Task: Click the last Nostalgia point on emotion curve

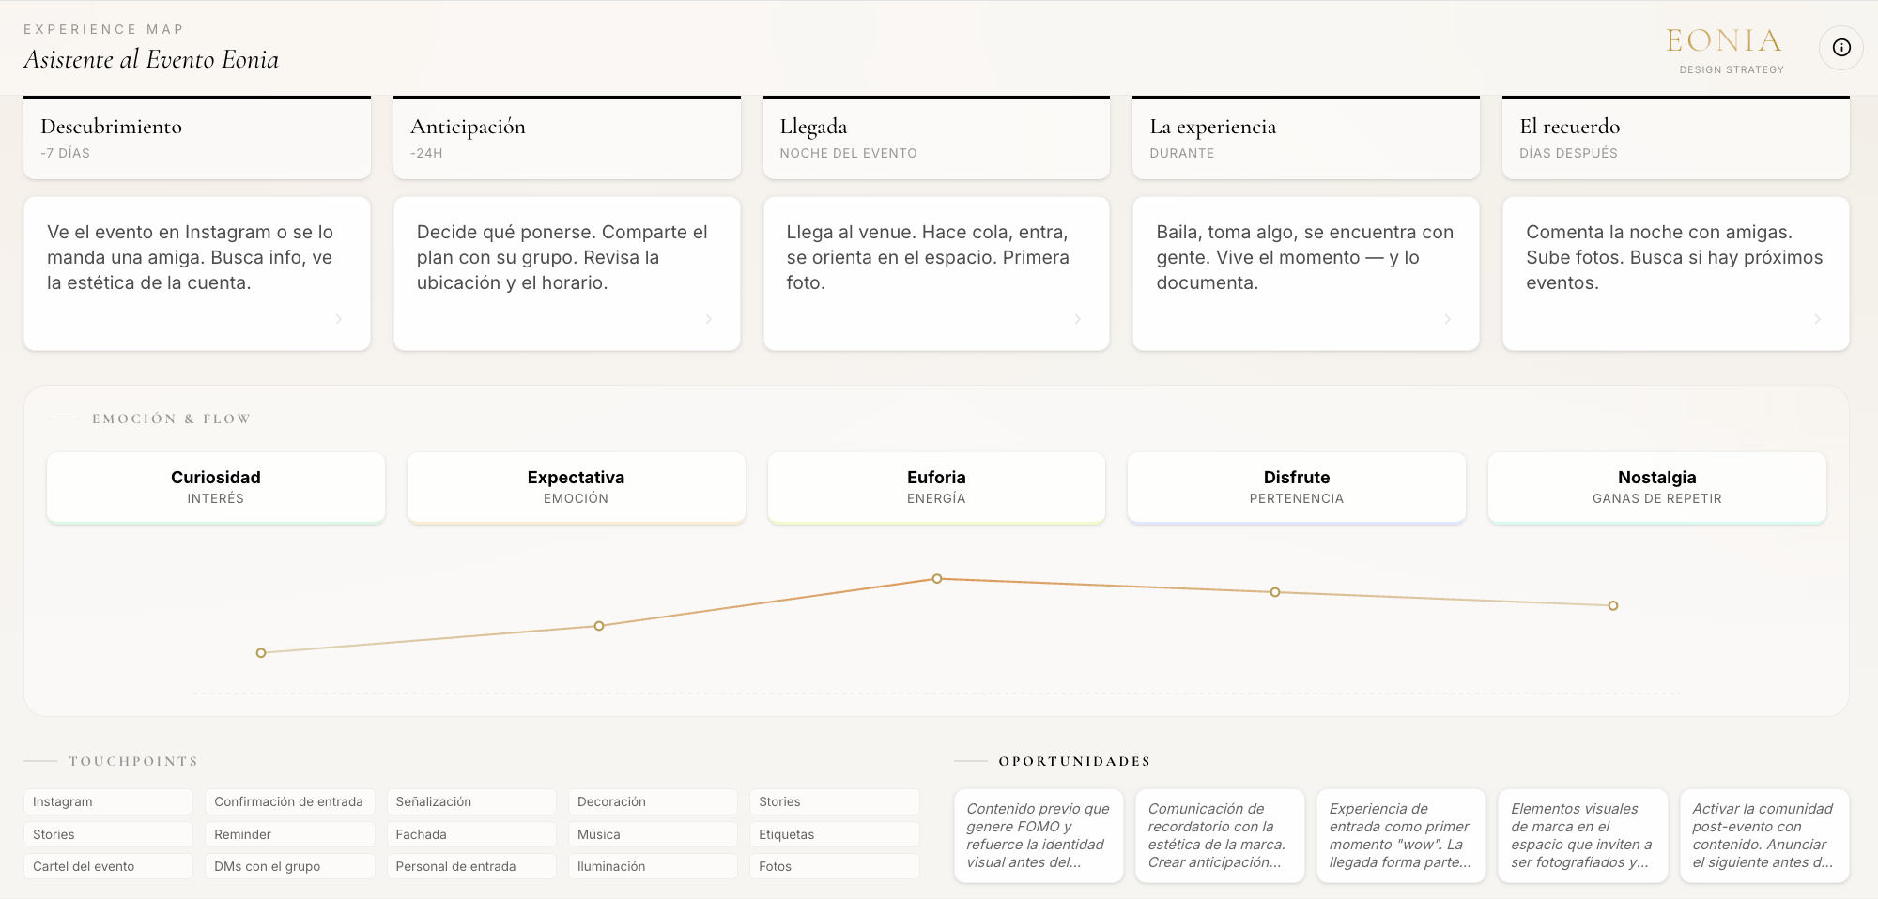Action: [x=1613, y=606]
